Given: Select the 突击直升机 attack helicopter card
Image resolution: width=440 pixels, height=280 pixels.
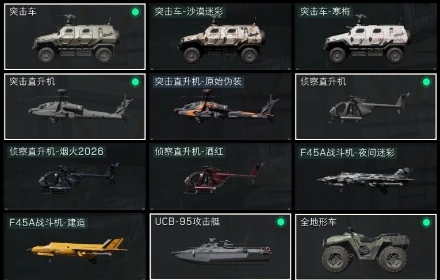Looking at the screenshot, I should (x=75, y=107).
